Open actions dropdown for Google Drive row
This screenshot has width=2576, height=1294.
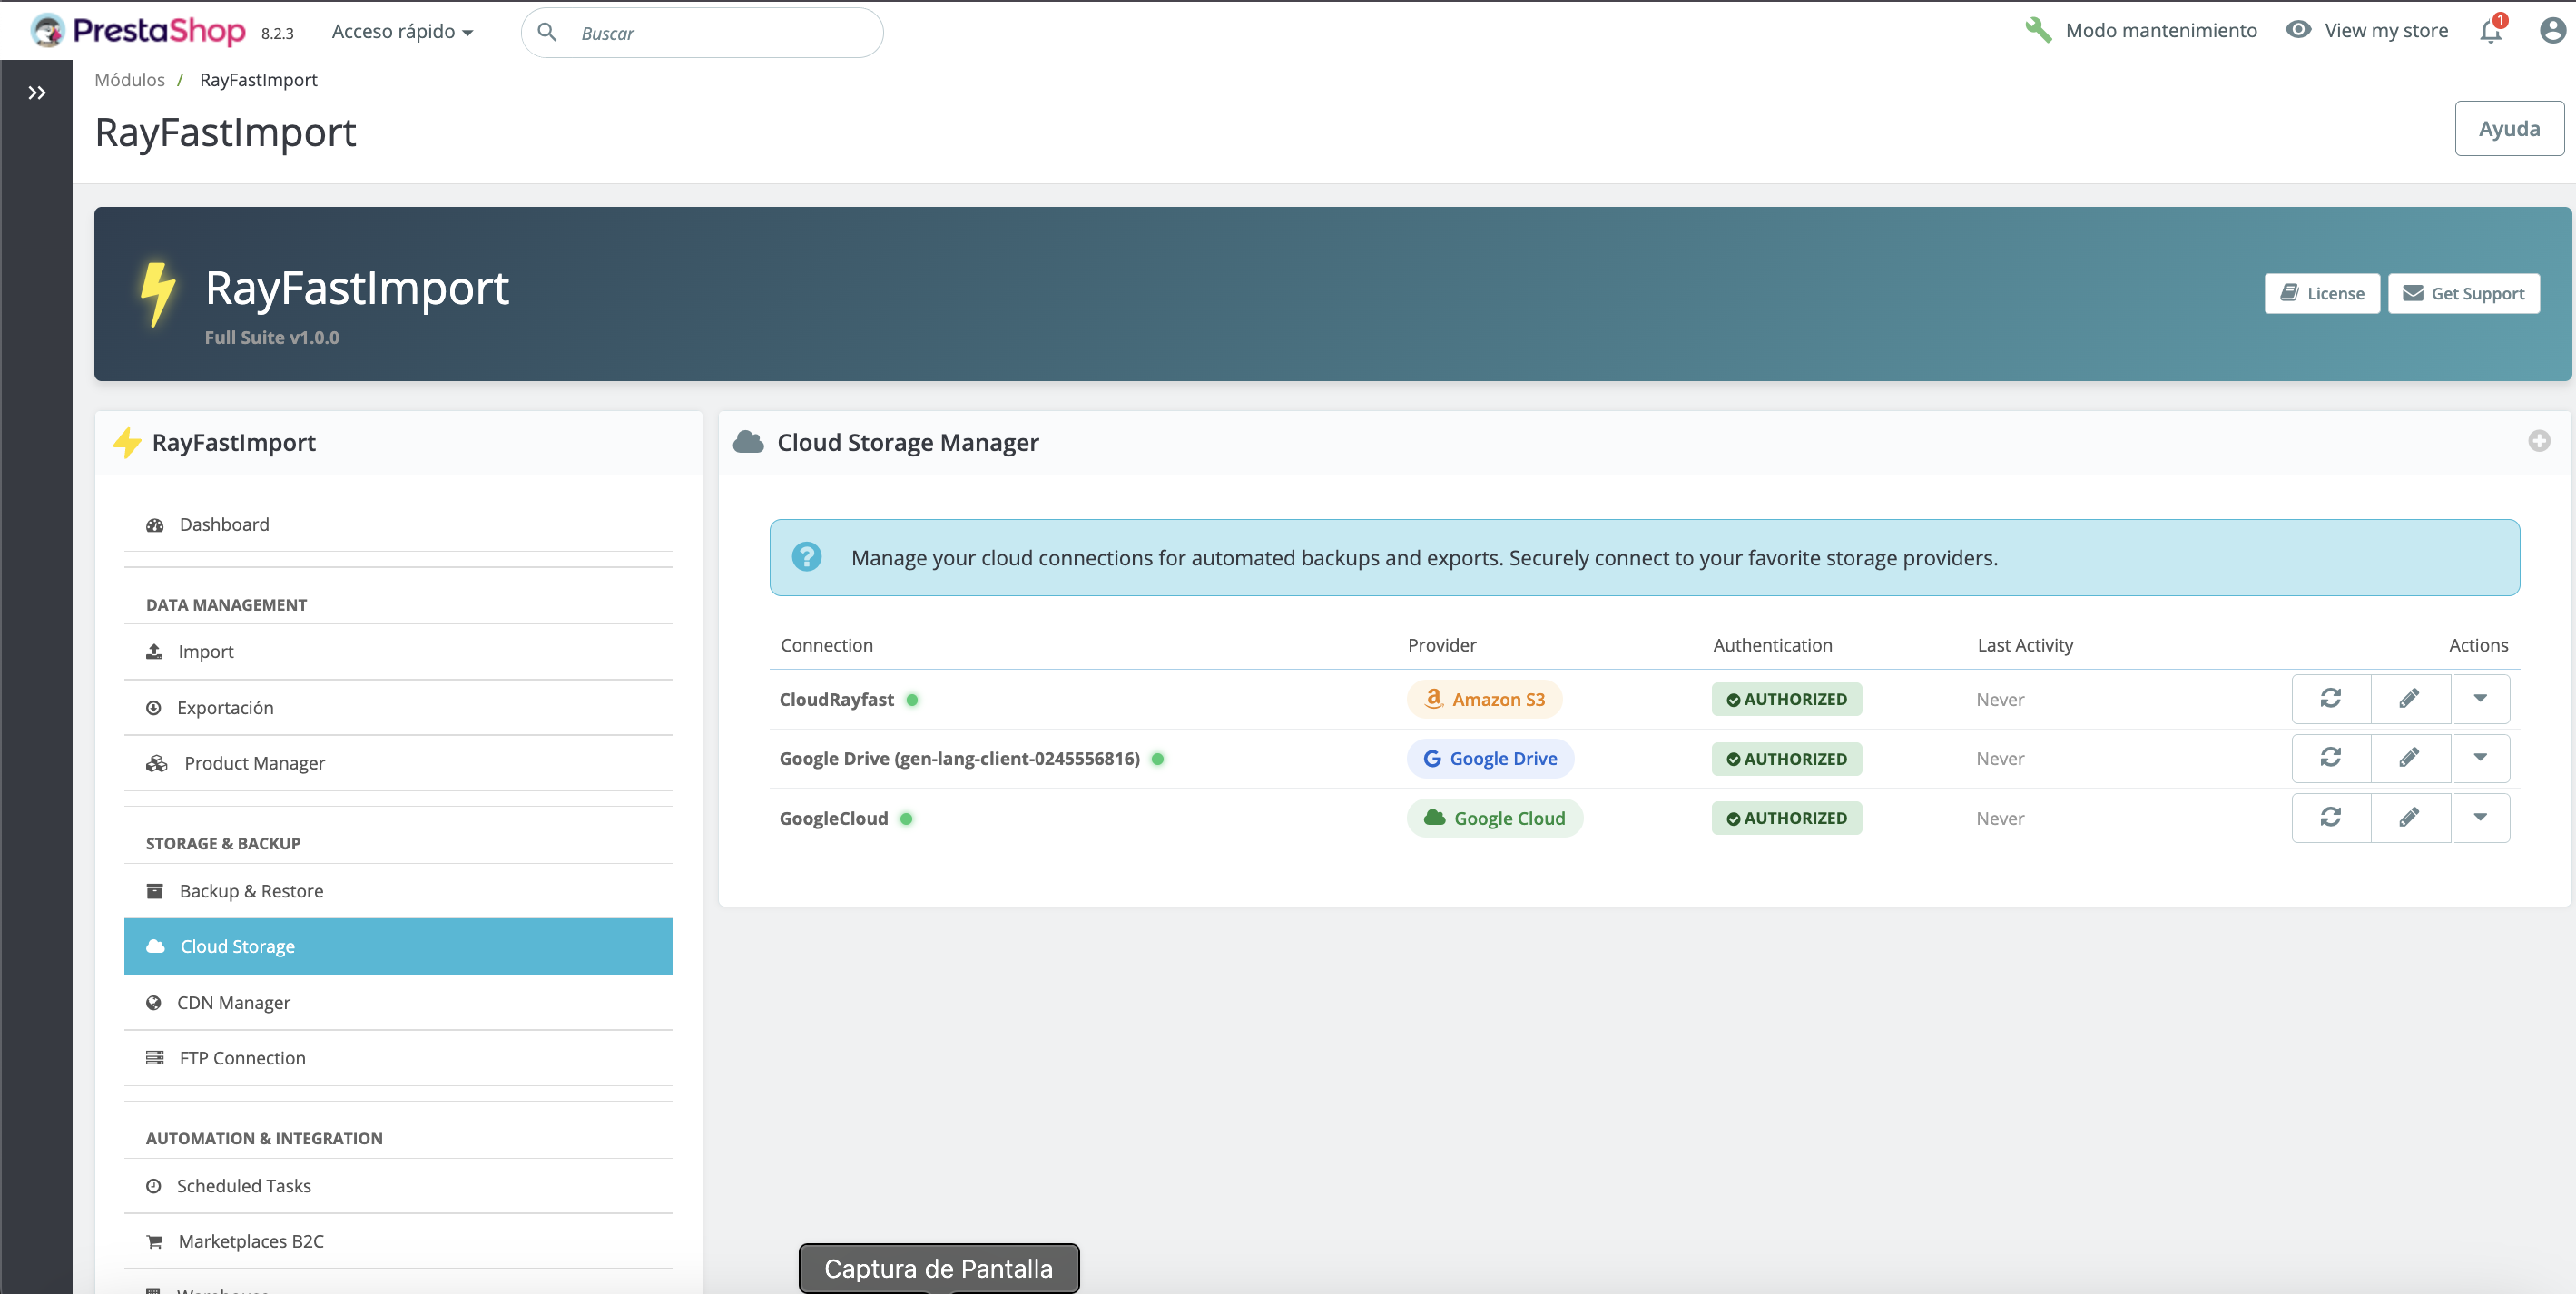click(2481, 758)
